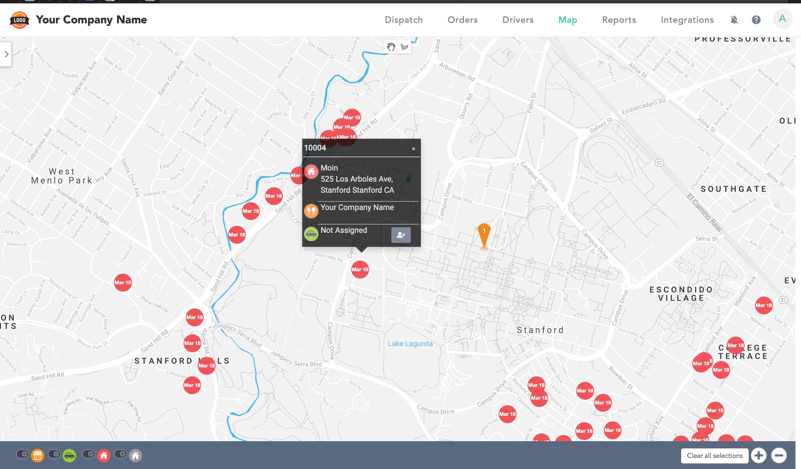801x469 pixels.
Task: Click the Clear all selections button
Action: pos(714,455)
